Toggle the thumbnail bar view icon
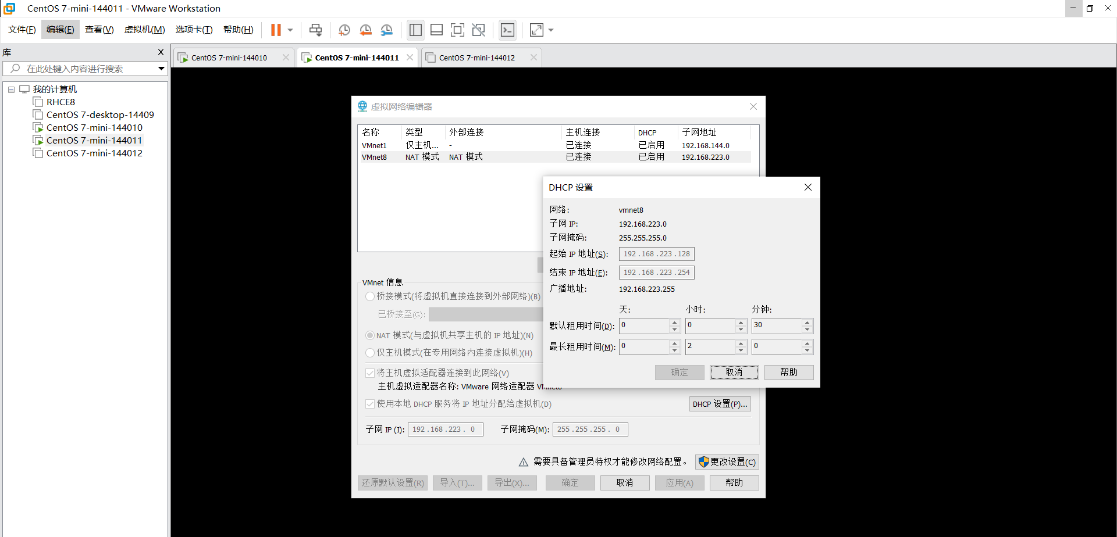This screenshot has height=537, width=1117. pos(436,30)
